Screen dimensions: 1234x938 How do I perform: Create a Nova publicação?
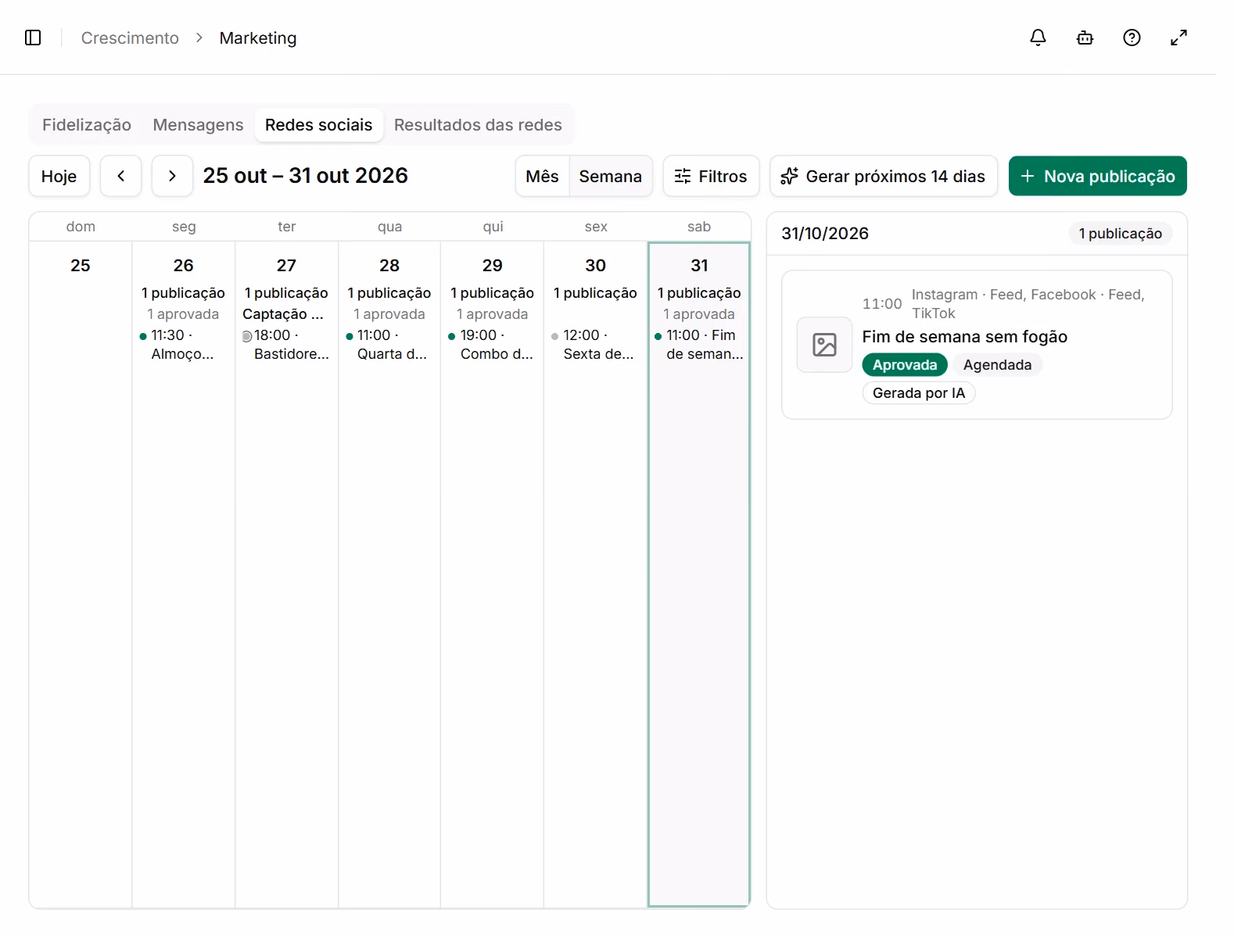1097,176
